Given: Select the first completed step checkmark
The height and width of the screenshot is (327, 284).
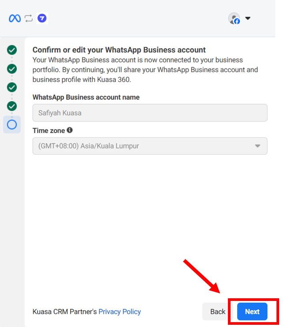Looking at the screenshot, I should [12, 50].
